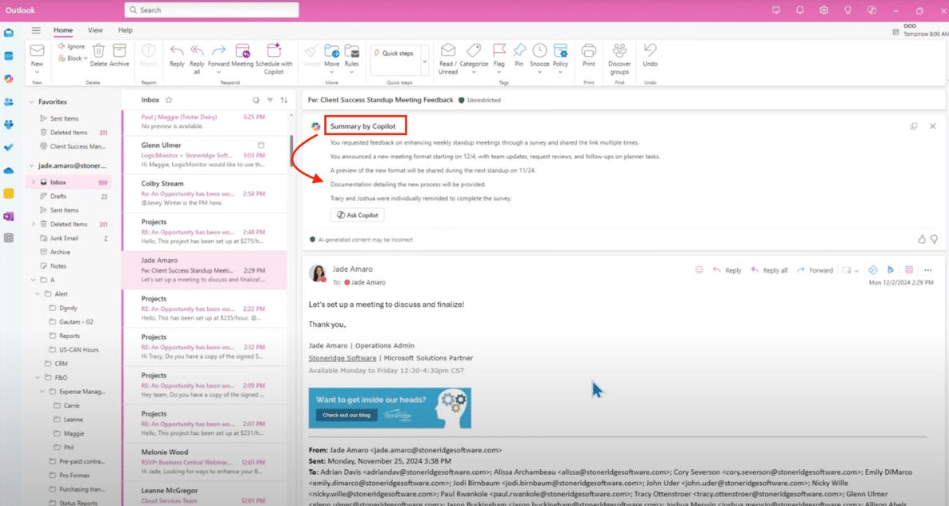Screen dimensions: 949x506
Task: Collapse the Favorites folder group
Action: click(31, 102)
